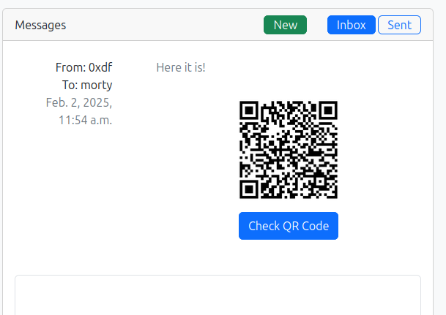Focus the empty reply text box
The height and width of the screenshot is (315, 446).
(218, 295)
